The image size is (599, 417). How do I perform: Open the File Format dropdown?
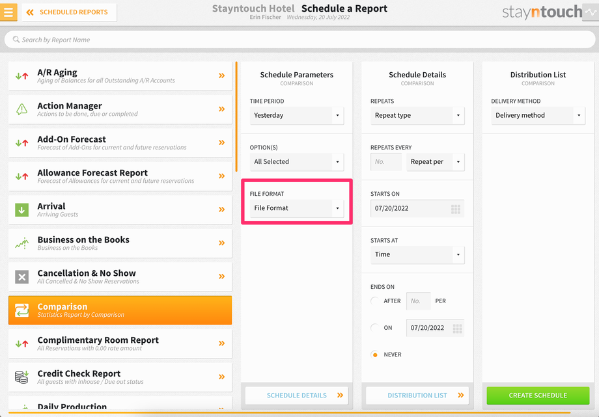[x=297, y=208]
